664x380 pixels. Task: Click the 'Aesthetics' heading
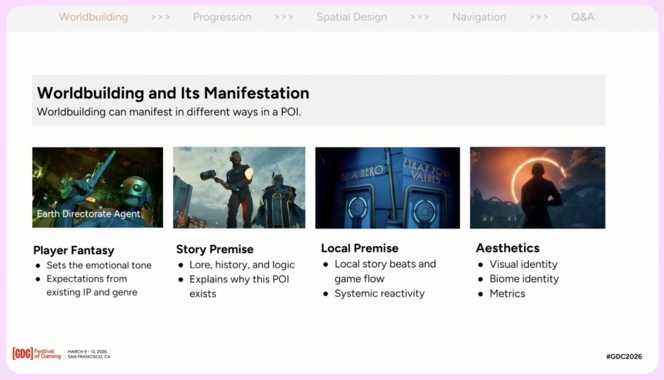pyautogui.click(x=507, y=247)
